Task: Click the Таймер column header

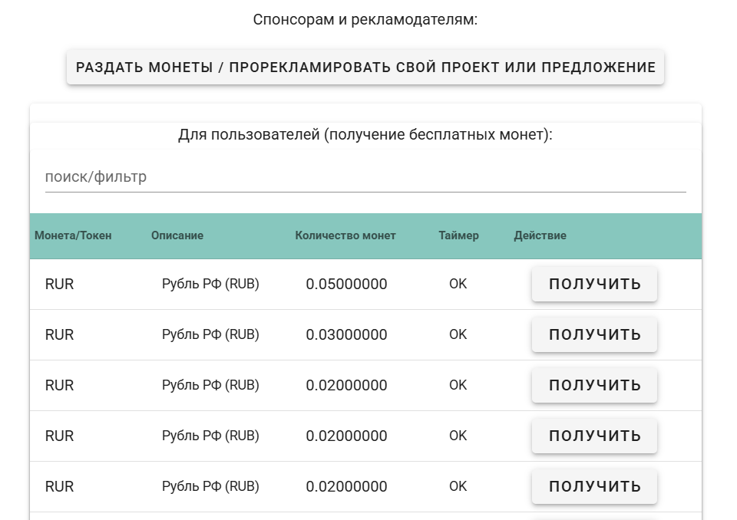Action: [458, 235]
